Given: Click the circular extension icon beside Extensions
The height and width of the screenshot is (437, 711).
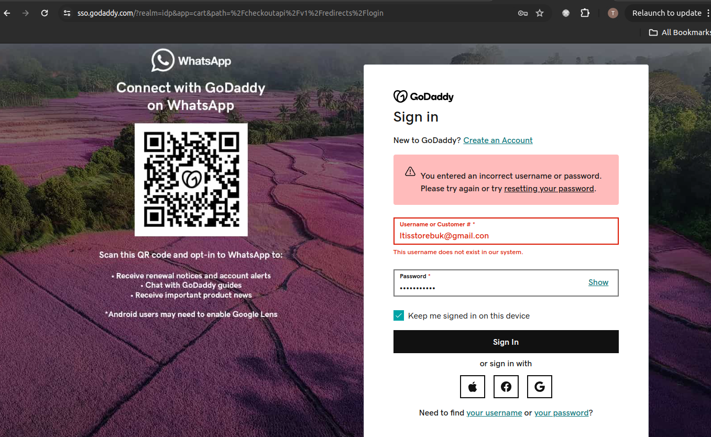Looking at the screenshot, I should pos(566,13).
